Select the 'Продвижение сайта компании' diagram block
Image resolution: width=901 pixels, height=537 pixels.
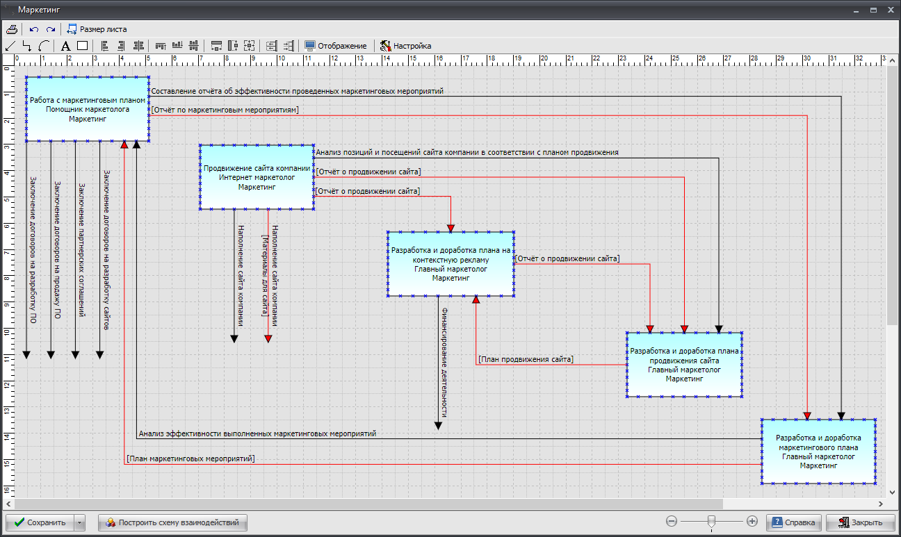pyautogui.click(x=257, y=177)
